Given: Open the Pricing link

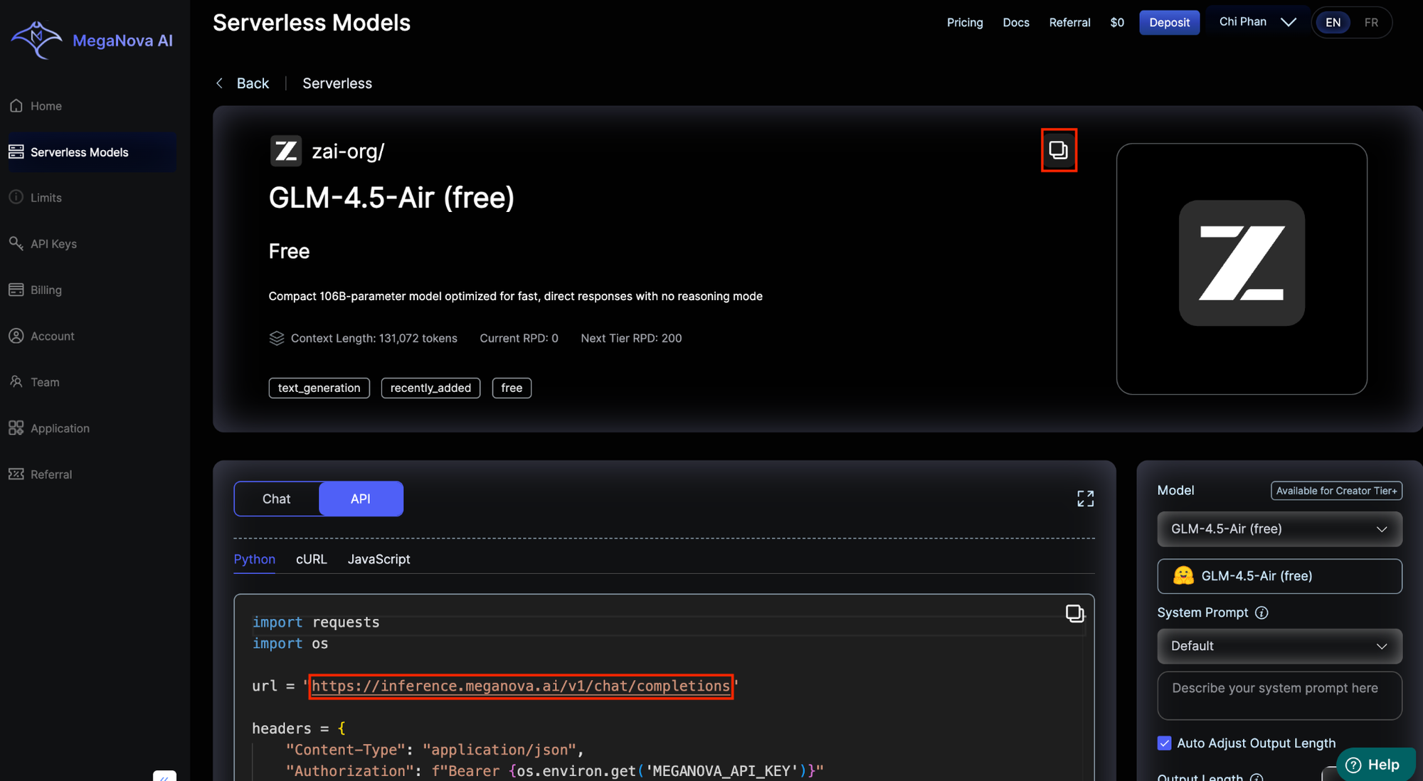Looking at the screenshot, I should [965, 23].
